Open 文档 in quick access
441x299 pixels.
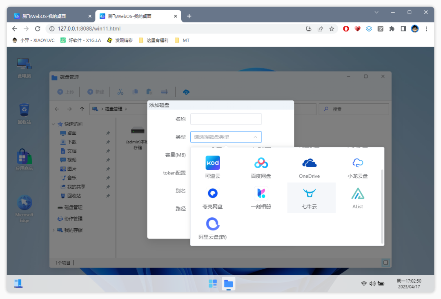point(71,151)
